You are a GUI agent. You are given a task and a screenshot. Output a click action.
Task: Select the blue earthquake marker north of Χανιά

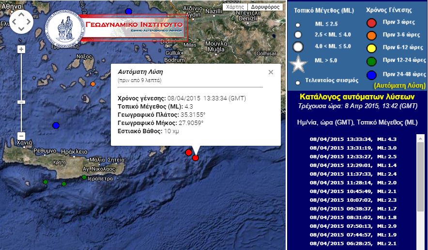[56, 125]
